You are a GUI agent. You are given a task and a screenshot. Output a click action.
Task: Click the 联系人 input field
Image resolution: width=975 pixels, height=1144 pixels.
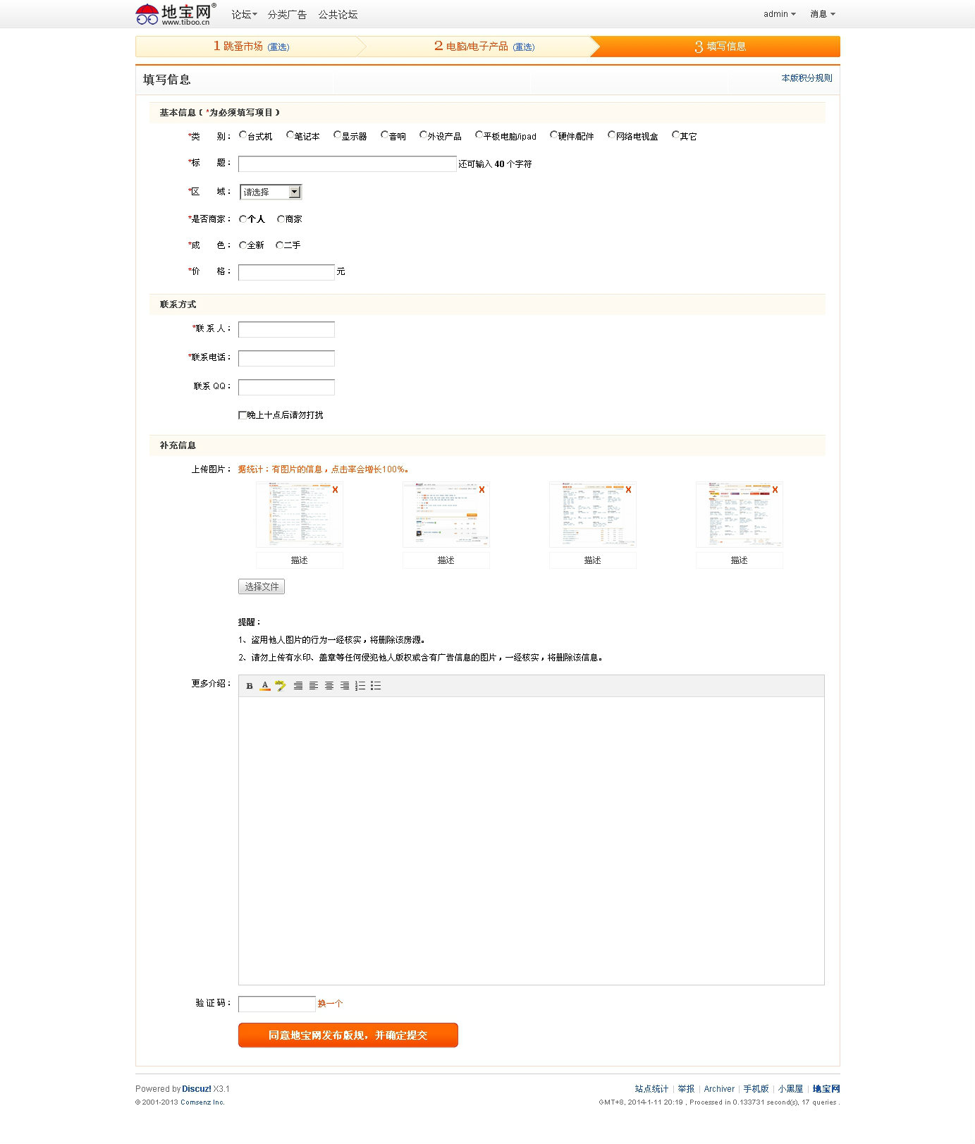(286, 329)
